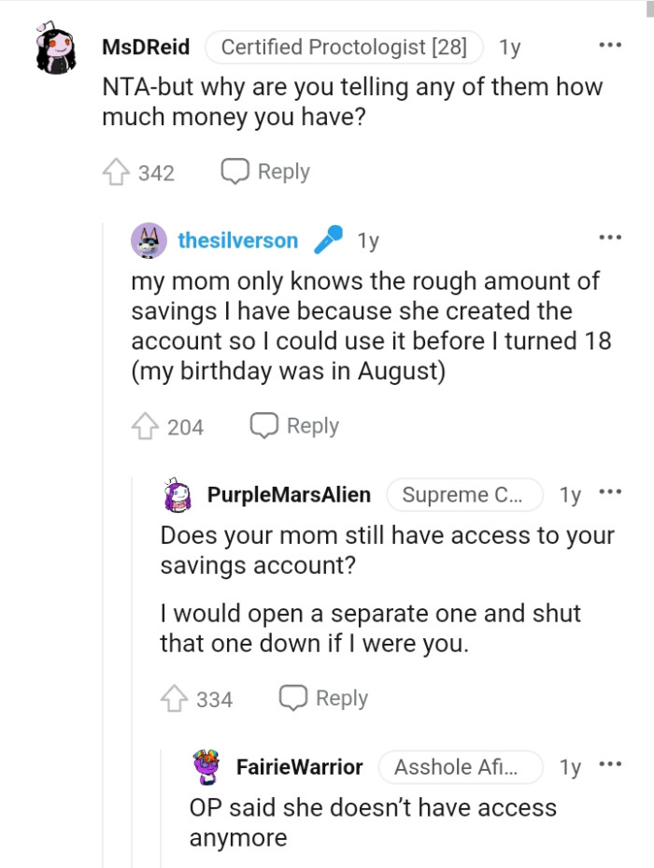Upvote PurpleMarsAlien's comment with 334 votes

point(175,697)
